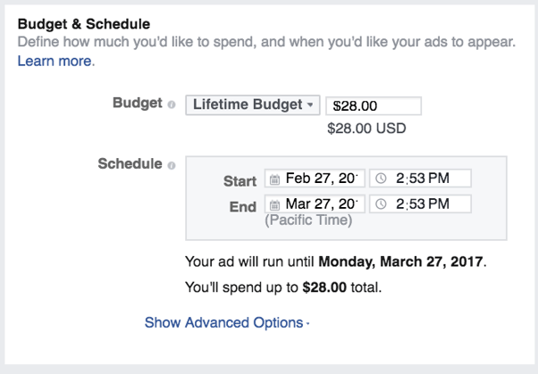Click the $28.00 budget amount field
Screen dimensions: 538x374
[x=373, y=105]
